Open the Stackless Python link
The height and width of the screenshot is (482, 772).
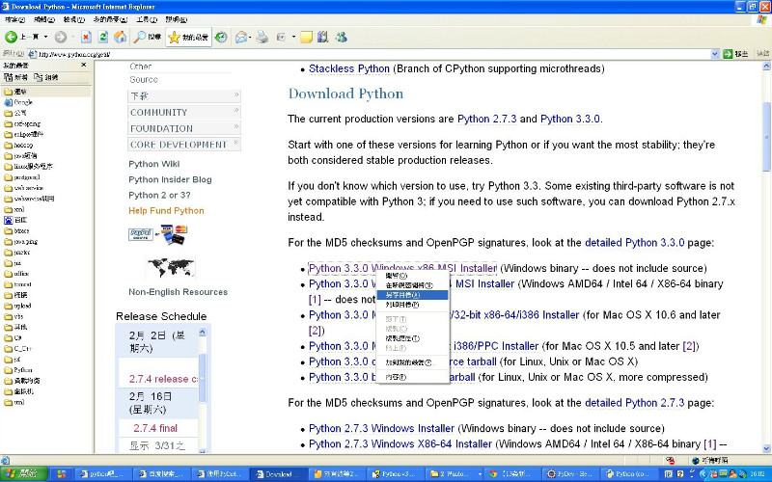coord(349,68)
